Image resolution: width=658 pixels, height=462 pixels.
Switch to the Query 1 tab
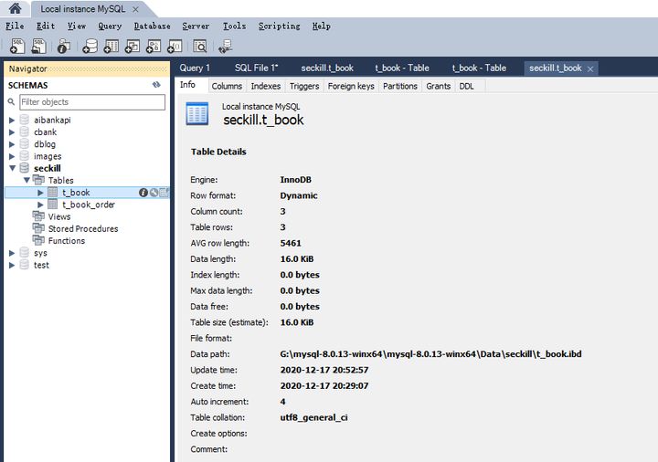[x=195, y=68]
